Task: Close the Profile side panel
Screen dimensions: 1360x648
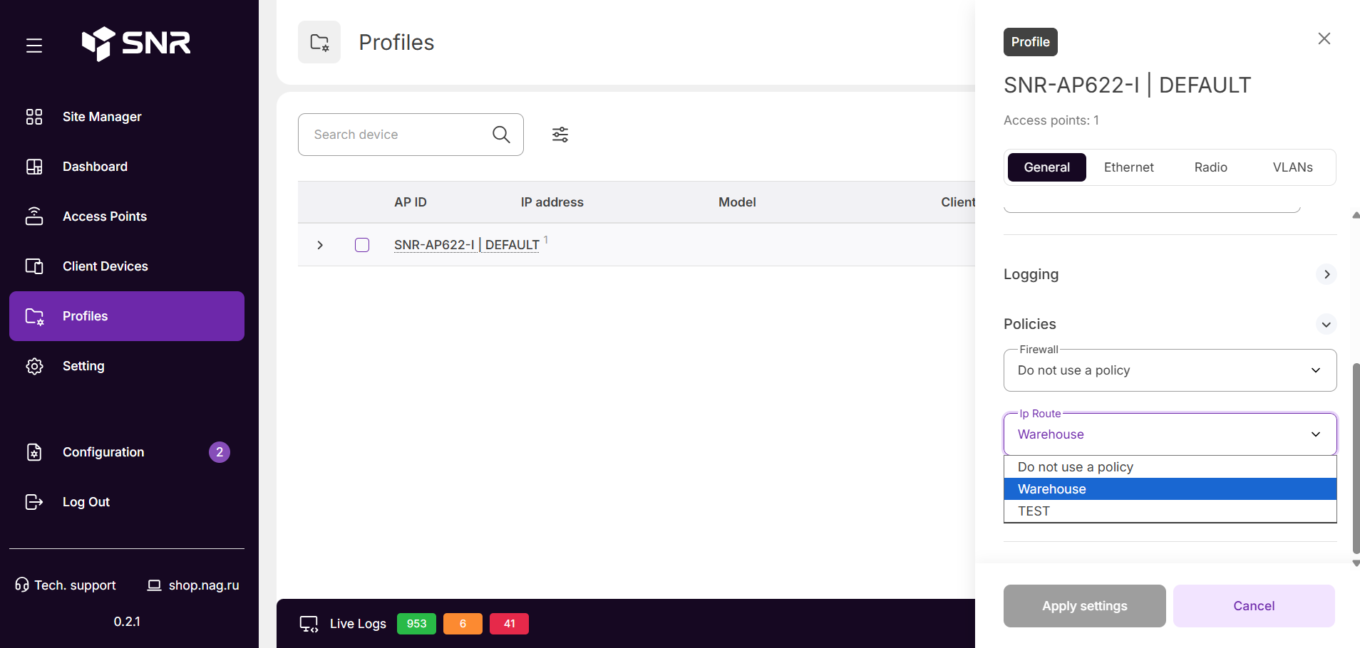Action: (x=1324, y=38)
